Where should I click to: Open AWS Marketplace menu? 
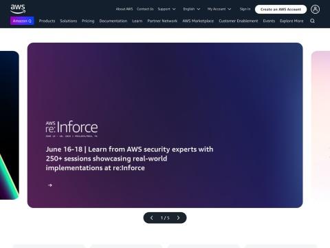tap(198, 21)
